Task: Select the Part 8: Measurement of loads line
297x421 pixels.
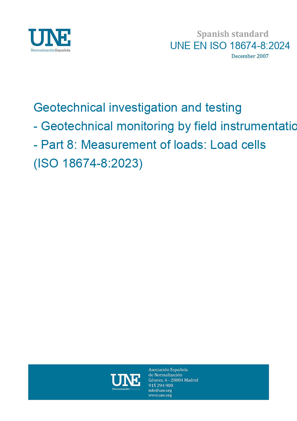Action: pos(150,145)
